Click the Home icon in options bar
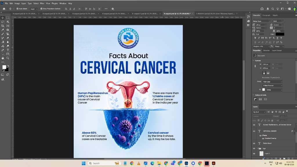The image size is (297, 167). (4, 9)
